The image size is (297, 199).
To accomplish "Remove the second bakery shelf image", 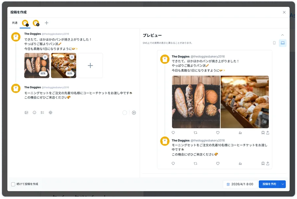I will click(72, 57).
